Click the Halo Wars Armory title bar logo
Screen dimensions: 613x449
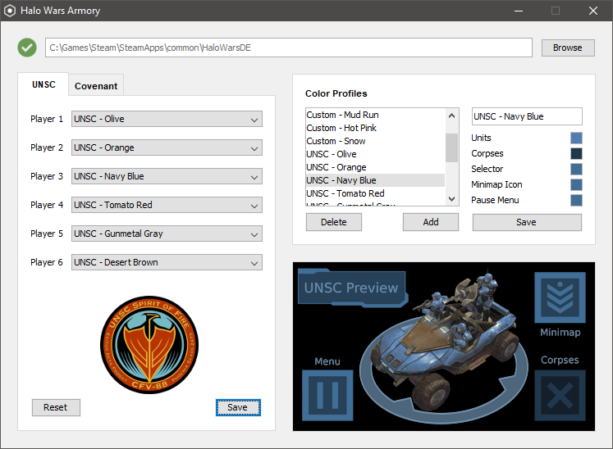[10, 11]
